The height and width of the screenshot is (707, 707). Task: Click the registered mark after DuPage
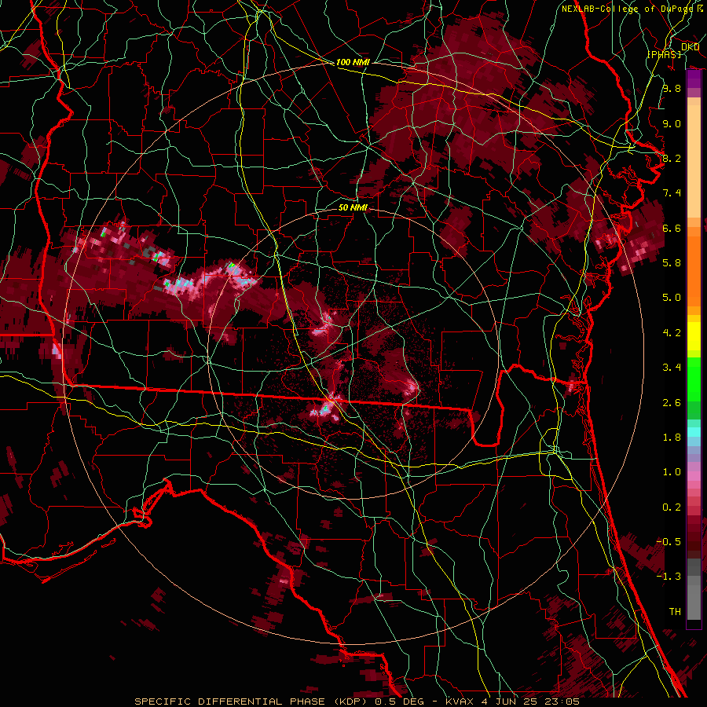(700, 8)
